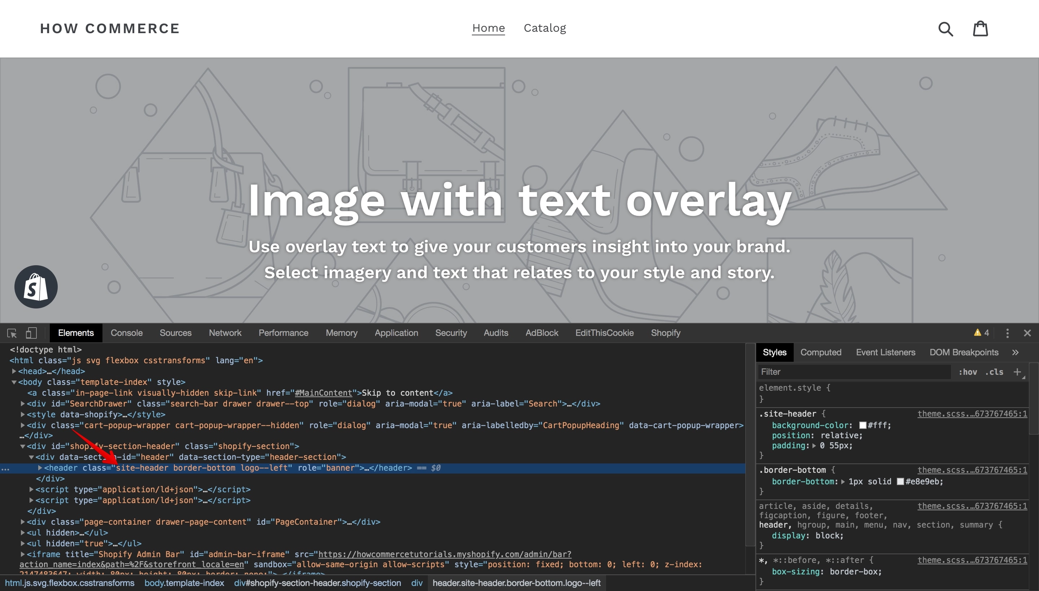Close the DevTools panel
1039x591 pixels.
1027,333
